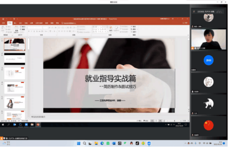The height and width of the screenshot is (147, 228).
Task: Select slide 2 thumbnail in slide panel
Action: pyautogui.click(x=14, y=59)
